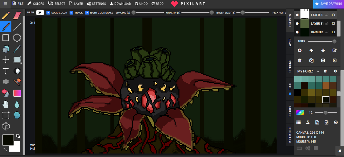Merge layer down with boxed down arrow
The height and width of the screenshot is (157, 344).
pyautogui.click(x=335, y=61)
